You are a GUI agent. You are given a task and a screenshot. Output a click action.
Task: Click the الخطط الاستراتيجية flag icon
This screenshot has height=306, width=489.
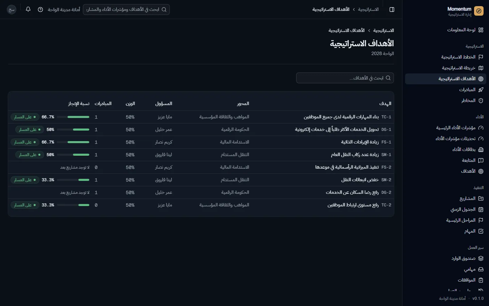[x=481, y=57]
